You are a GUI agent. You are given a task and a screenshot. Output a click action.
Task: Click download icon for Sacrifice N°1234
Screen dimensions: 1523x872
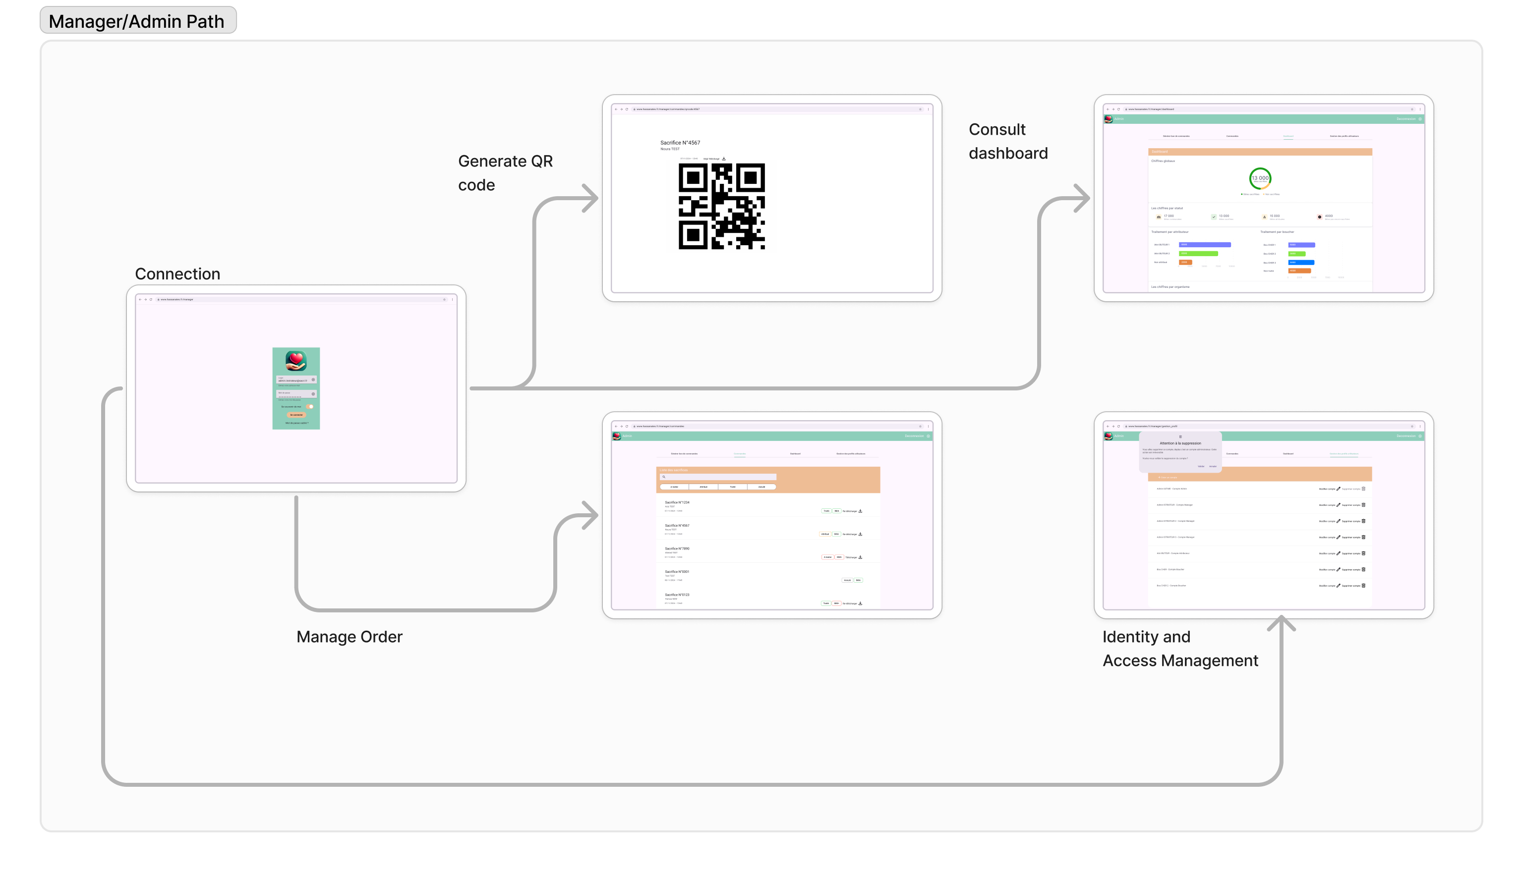pos(860,511)
